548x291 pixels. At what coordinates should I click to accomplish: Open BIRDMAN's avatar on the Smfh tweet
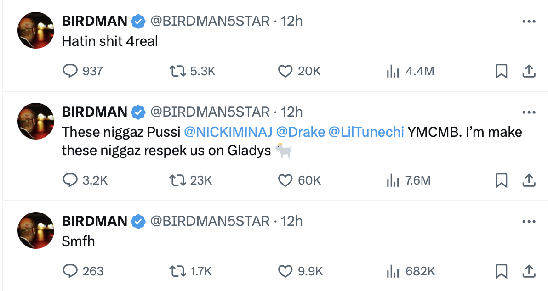pyautogui.click(x=36, y=230)
